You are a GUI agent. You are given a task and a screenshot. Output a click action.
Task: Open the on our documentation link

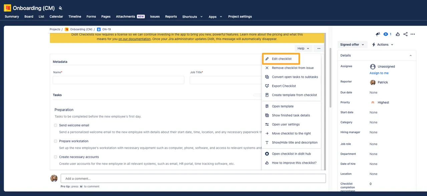point(134,39)
